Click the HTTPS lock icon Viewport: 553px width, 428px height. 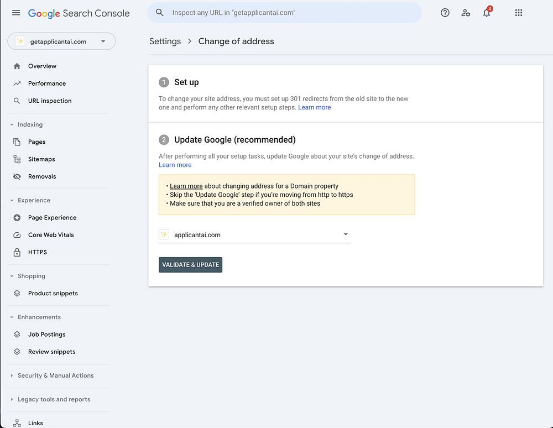[x=17, y=252]
